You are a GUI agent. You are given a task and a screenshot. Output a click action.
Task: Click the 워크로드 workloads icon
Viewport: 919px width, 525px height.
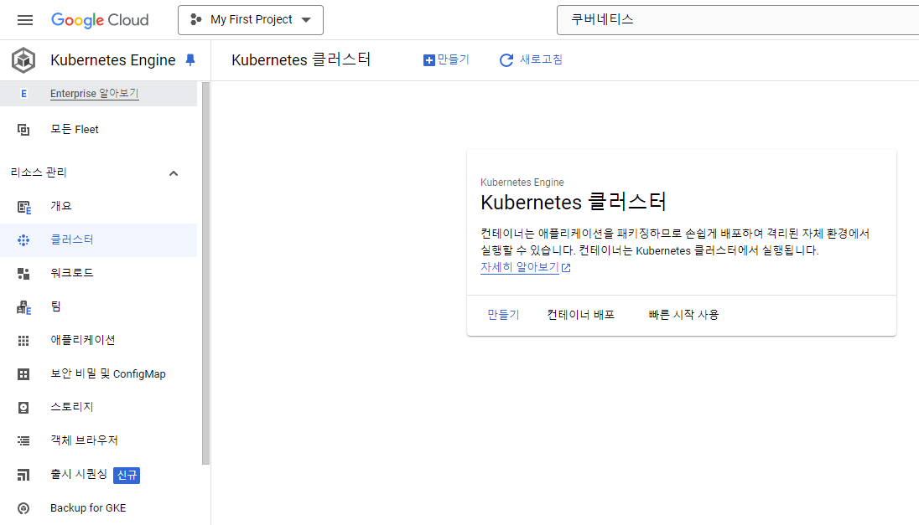(23, 273)
